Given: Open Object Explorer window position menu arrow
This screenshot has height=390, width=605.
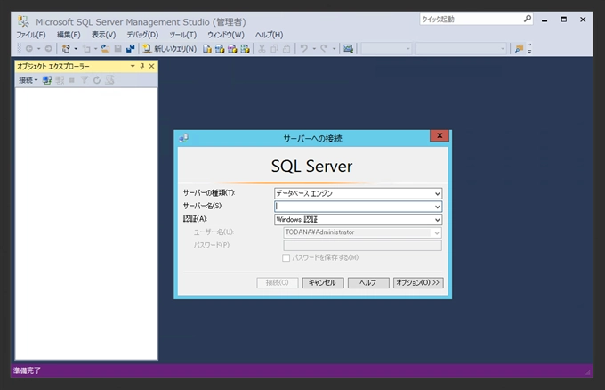Looking at the screenshot, I should [x=133, y=67].
